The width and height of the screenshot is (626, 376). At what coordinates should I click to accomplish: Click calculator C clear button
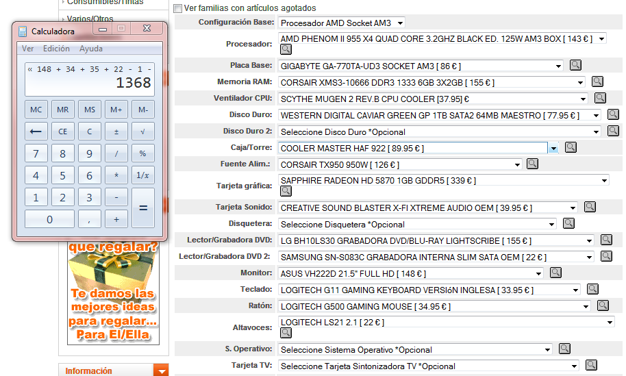click(x=90, y=131)
